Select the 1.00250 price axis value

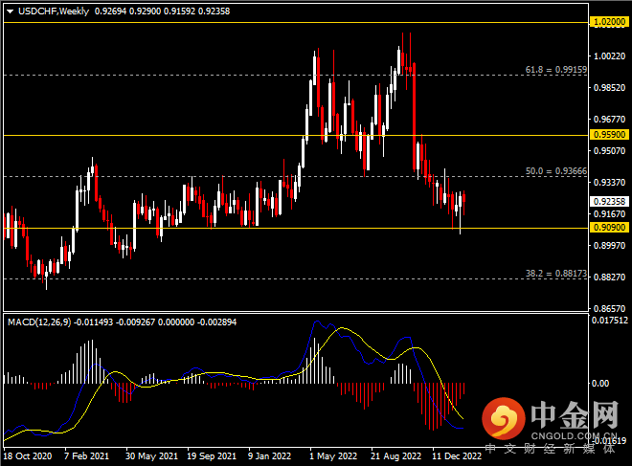coord(609,56)
